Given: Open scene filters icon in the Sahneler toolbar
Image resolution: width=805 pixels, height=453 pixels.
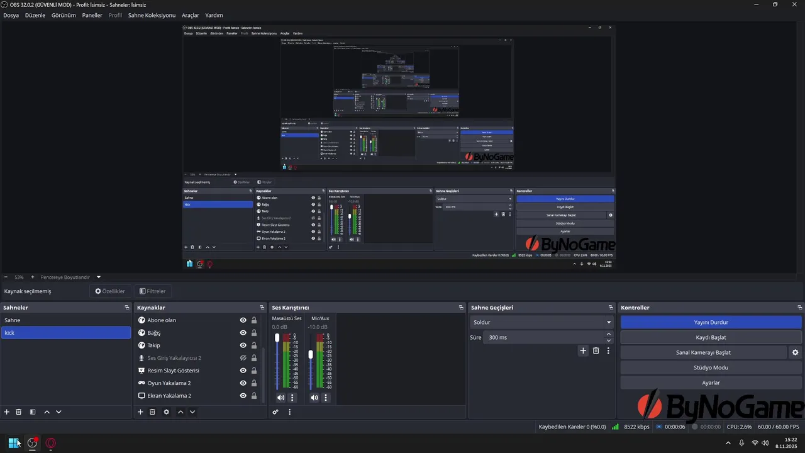Looking at the screenshot, I should [x=33, y=412].
